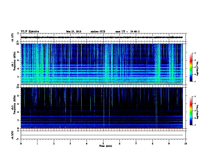Click the ch.1 'Frequency (kHz)' axis label

pyautogui.click(x=15, y=61)
